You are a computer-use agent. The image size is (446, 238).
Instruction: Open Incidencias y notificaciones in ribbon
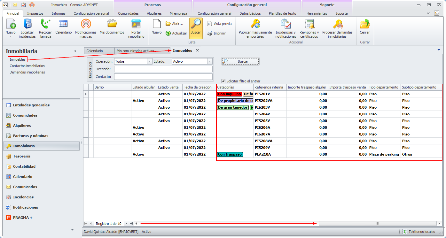[286, 24]
